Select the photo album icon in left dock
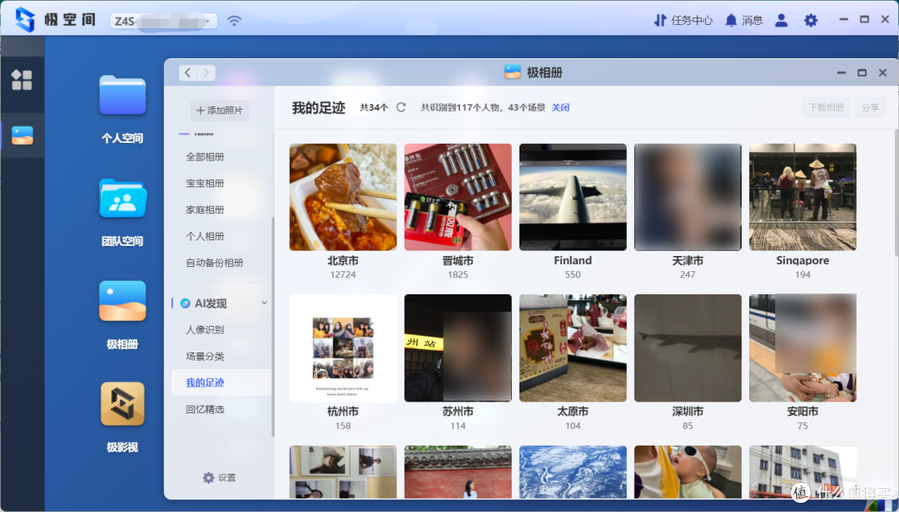This screenshot has width=899, height=512. (22, 135)
